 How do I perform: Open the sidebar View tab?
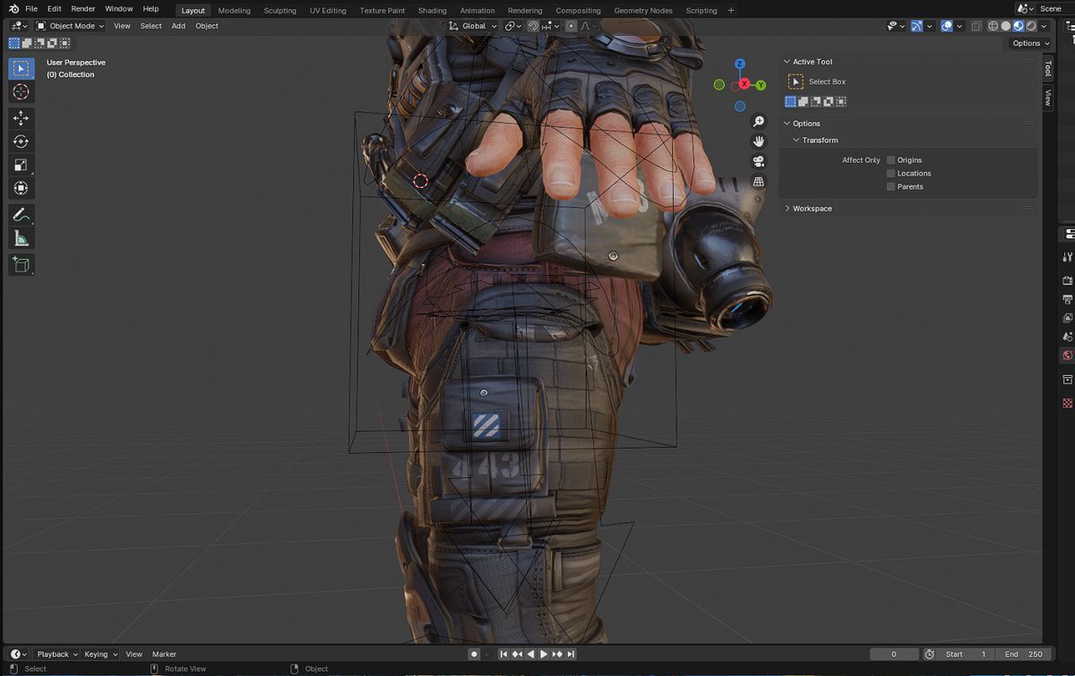tap(1048, 98)
